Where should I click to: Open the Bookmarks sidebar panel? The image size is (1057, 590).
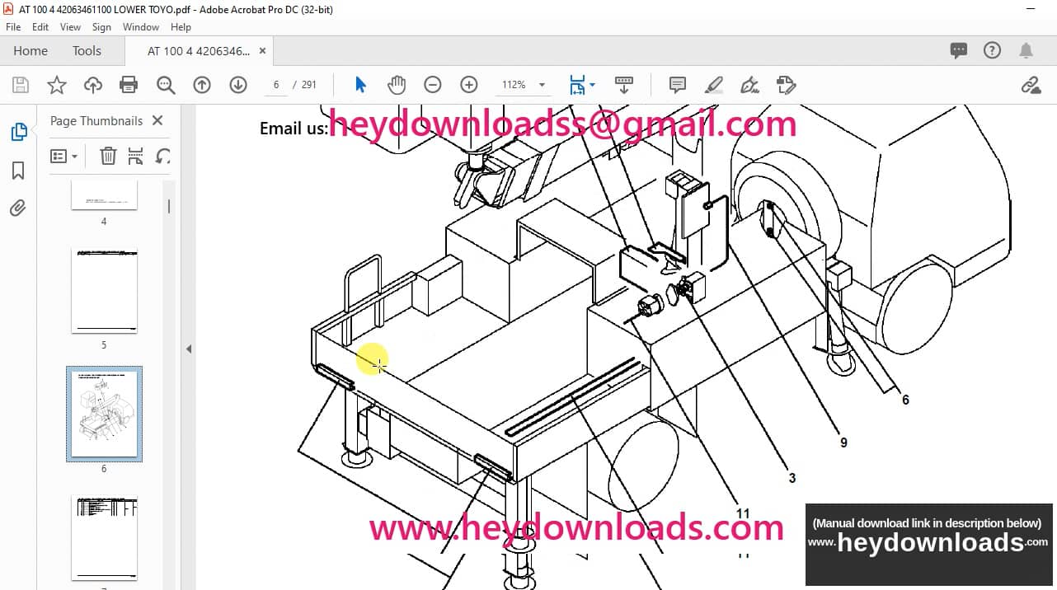[x=18, y=170]
